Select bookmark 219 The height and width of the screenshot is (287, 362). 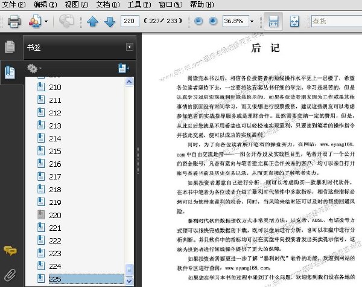[55, 202]
